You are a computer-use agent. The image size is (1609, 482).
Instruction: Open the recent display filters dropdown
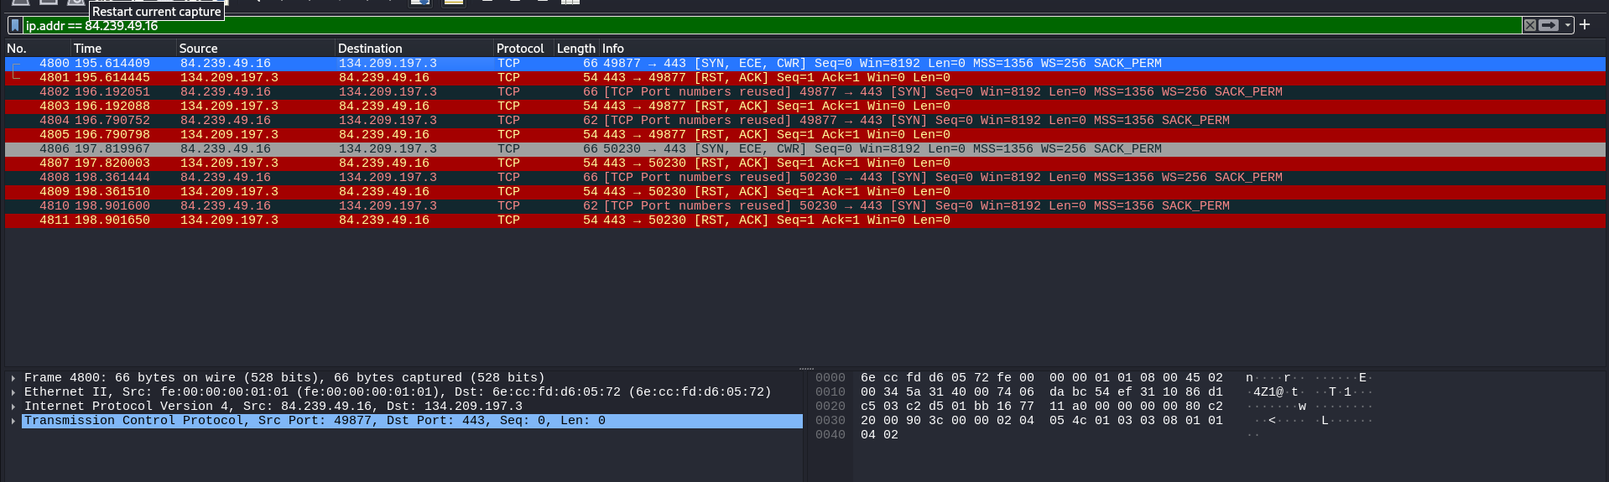1566,25
